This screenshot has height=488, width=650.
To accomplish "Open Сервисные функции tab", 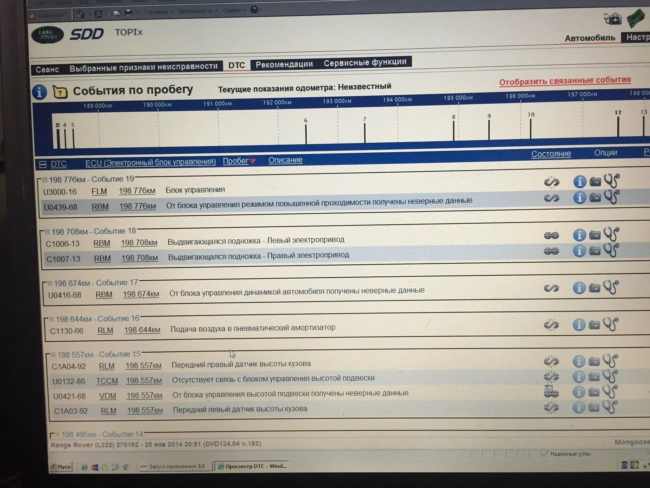I will [365, 62].
